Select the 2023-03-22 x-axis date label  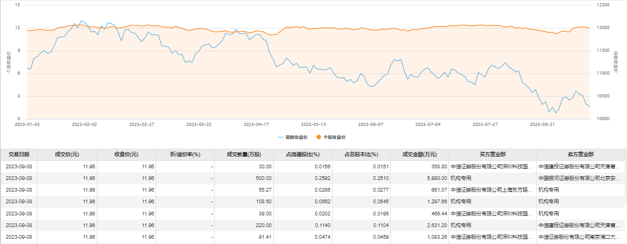pos(199,124)
